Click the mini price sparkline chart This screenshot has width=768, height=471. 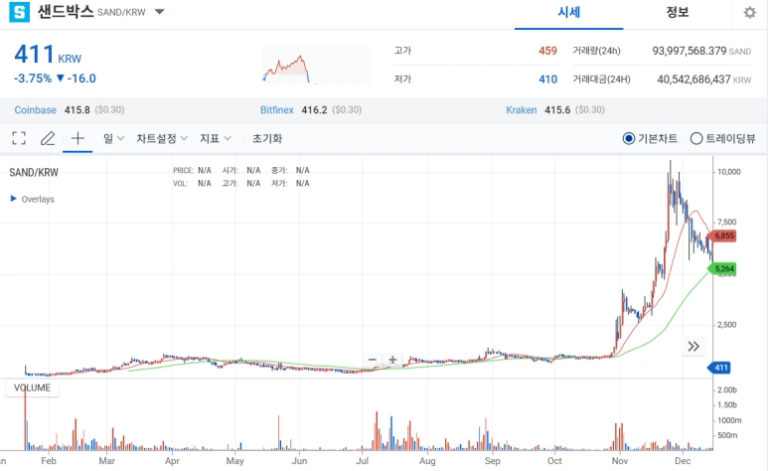pos(316,65)
